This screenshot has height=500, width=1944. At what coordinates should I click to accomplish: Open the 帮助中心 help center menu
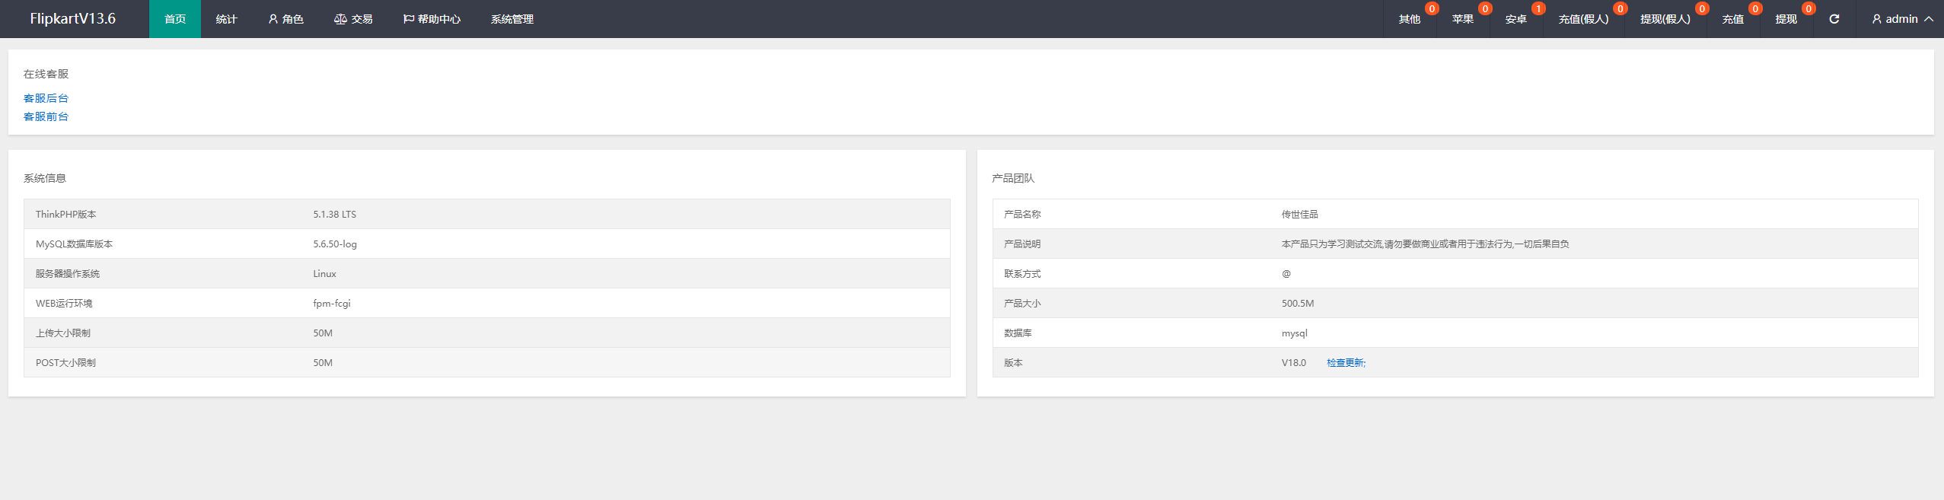click(x=432, y=19)
